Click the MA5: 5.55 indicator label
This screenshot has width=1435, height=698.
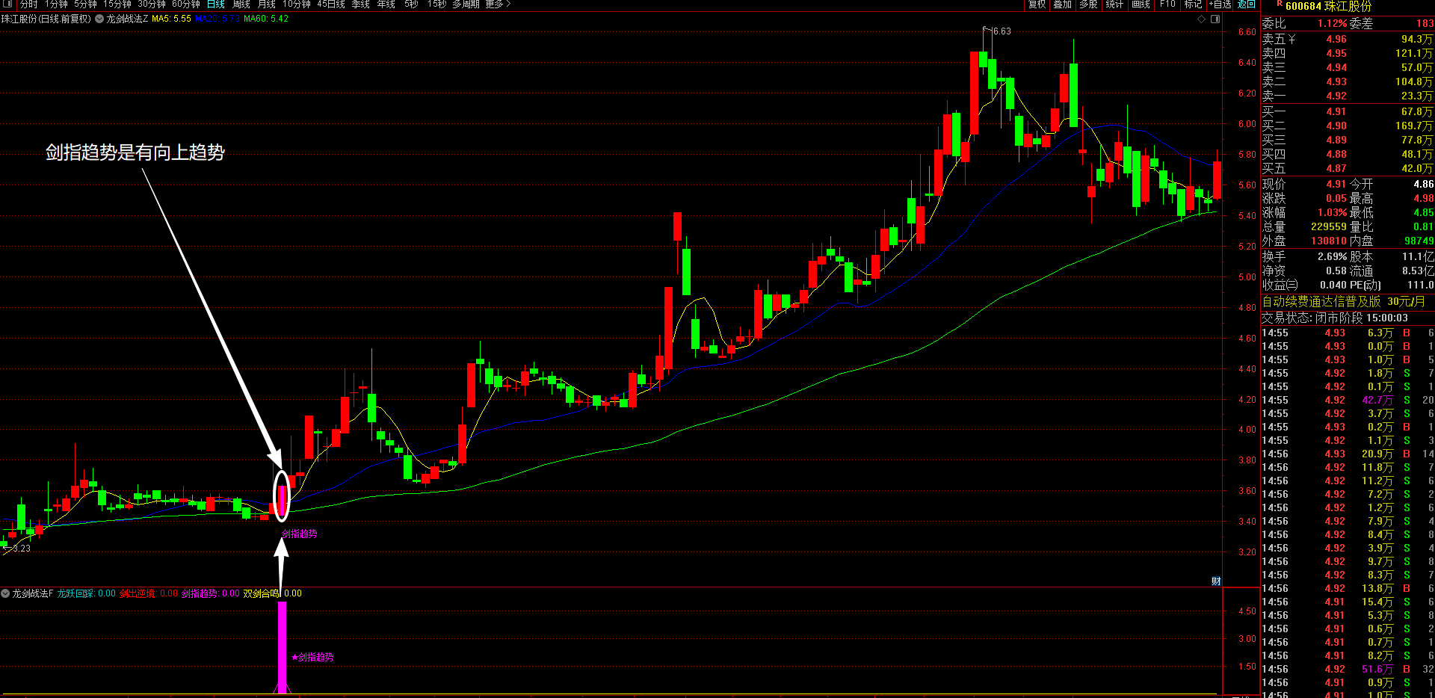click(x=171, y=19)
